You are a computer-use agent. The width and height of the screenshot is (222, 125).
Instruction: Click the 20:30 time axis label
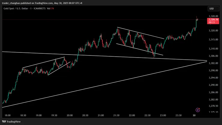pyautogui.click(x=85, y=115)
